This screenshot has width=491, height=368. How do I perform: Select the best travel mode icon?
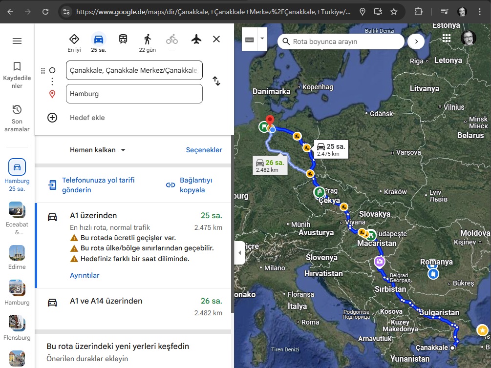74,40
